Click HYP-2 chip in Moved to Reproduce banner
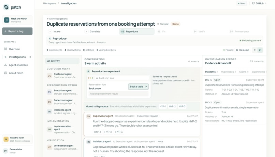This screenshot has width=275, height=157. (172, 106)
